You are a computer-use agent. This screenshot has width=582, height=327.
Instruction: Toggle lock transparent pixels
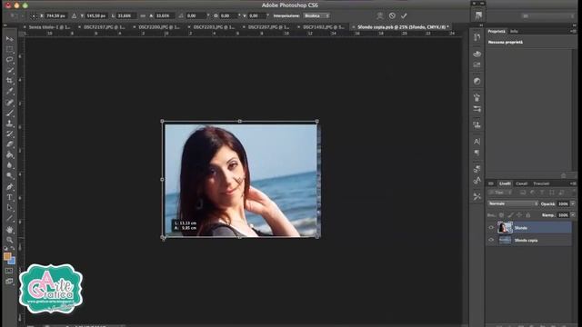[501, 215]
